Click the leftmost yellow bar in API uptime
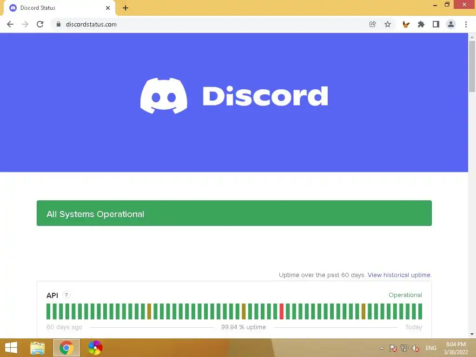This screenshot has height=357, width=476. tap(149, 311)
